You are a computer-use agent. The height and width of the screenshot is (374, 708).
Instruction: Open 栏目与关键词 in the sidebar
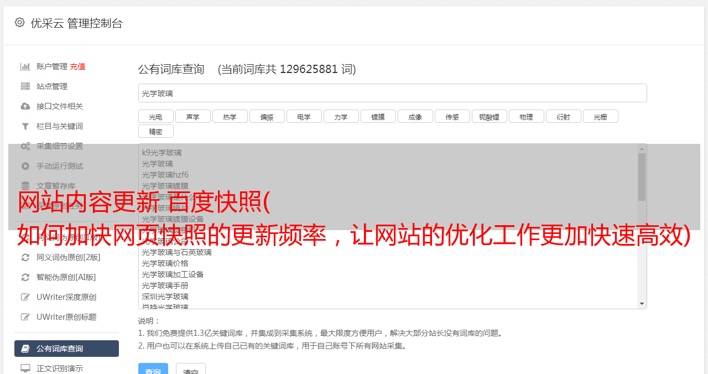click(x=60, y=126)
